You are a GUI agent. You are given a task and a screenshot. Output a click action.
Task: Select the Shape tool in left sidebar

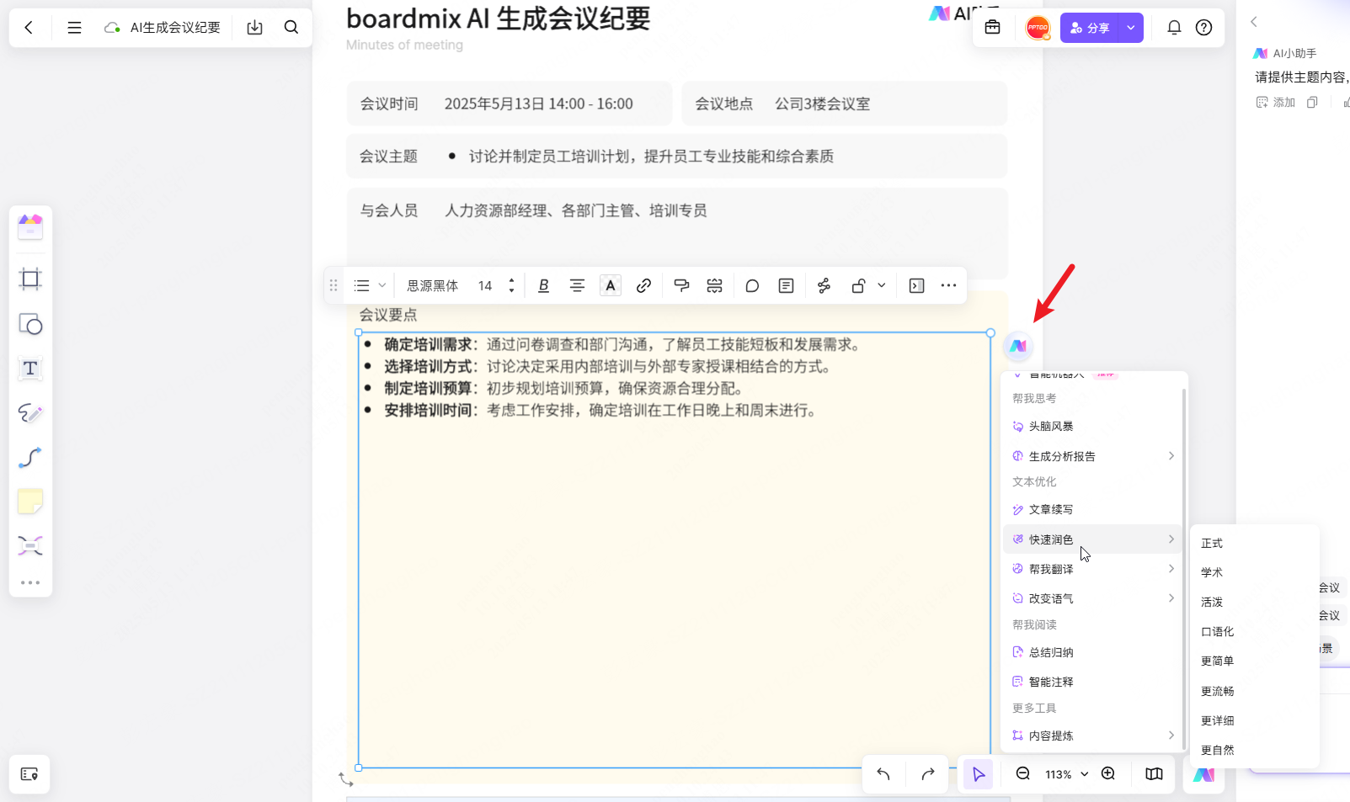(x=30, y=324)
